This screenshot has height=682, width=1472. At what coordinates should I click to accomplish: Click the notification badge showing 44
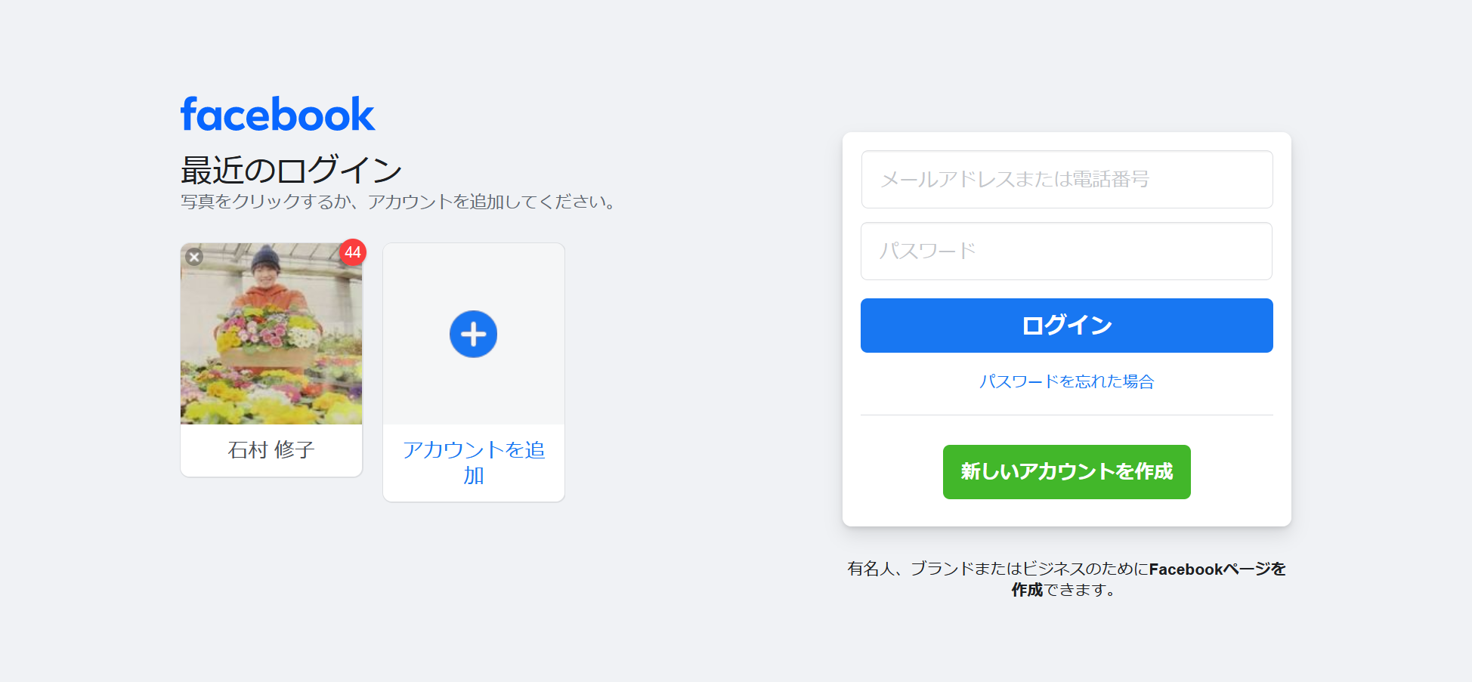(353, 254)
